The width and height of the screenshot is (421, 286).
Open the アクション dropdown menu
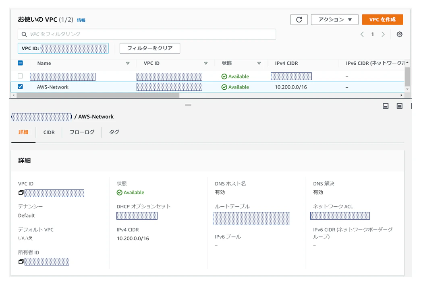click(x=334, y=20)
